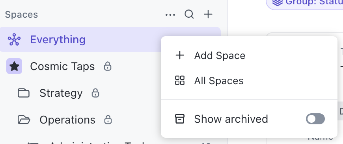Open the Group: Status dropdown chip

(304, 3)
